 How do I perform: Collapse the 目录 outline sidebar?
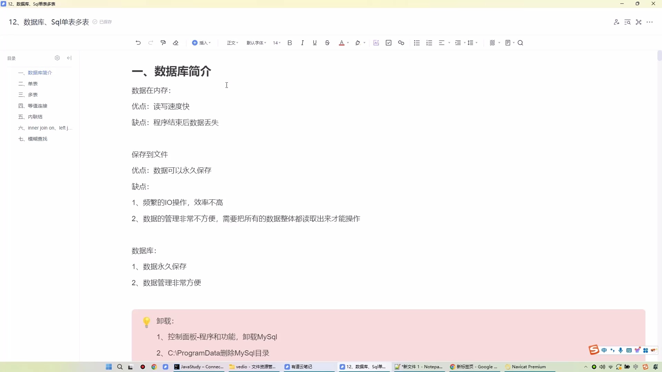point(69,58)
